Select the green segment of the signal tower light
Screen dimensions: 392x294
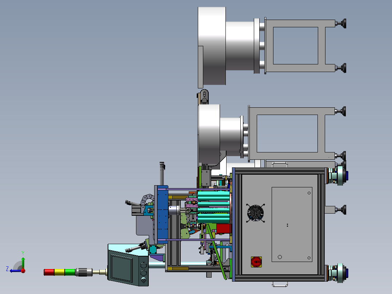click(x=70, y=272)
